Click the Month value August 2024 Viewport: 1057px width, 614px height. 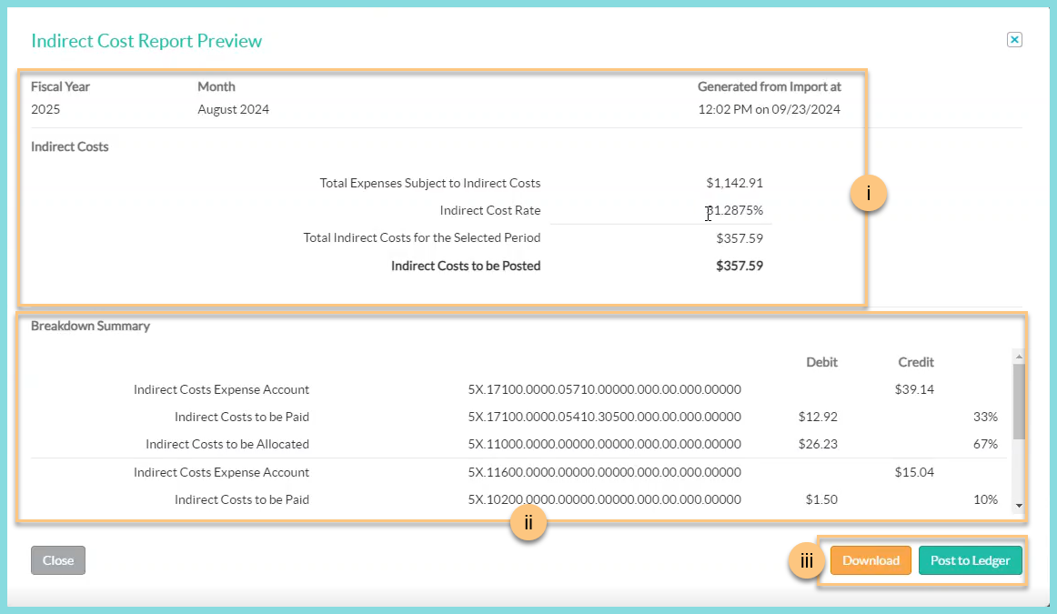233,109
